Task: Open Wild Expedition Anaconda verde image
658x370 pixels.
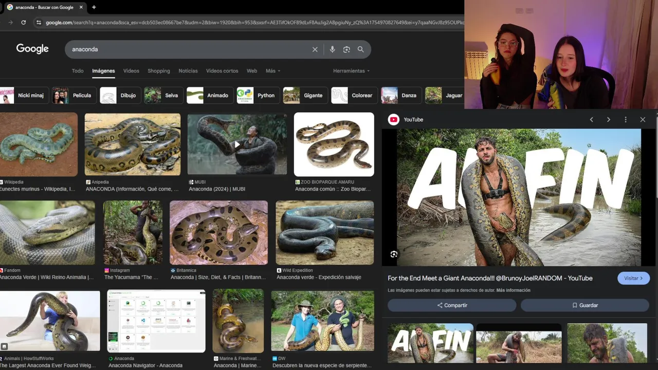Action: [324, 233]
